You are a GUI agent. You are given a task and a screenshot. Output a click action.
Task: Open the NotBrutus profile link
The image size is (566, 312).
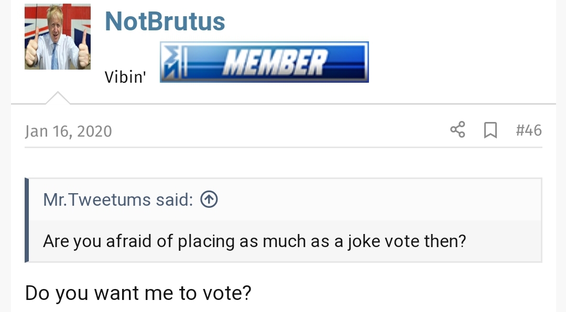tap(165, 21)
